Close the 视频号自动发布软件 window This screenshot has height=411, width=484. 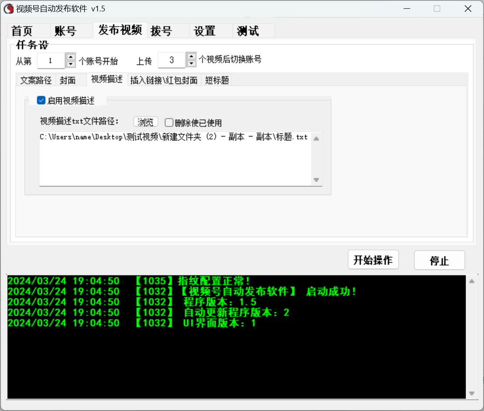click(468, 9)
